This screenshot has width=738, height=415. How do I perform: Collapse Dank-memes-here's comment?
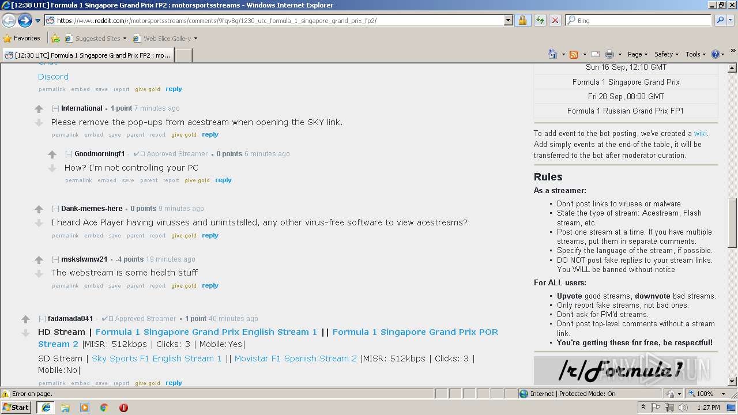tap(55, 209)
